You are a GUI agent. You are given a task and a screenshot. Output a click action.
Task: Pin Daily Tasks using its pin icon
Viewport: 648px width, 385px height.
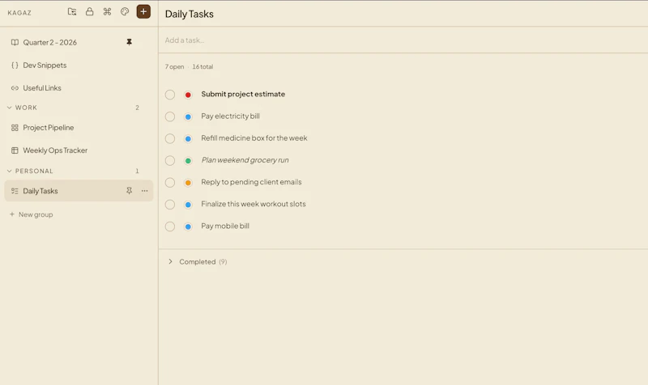pos(129,191)
